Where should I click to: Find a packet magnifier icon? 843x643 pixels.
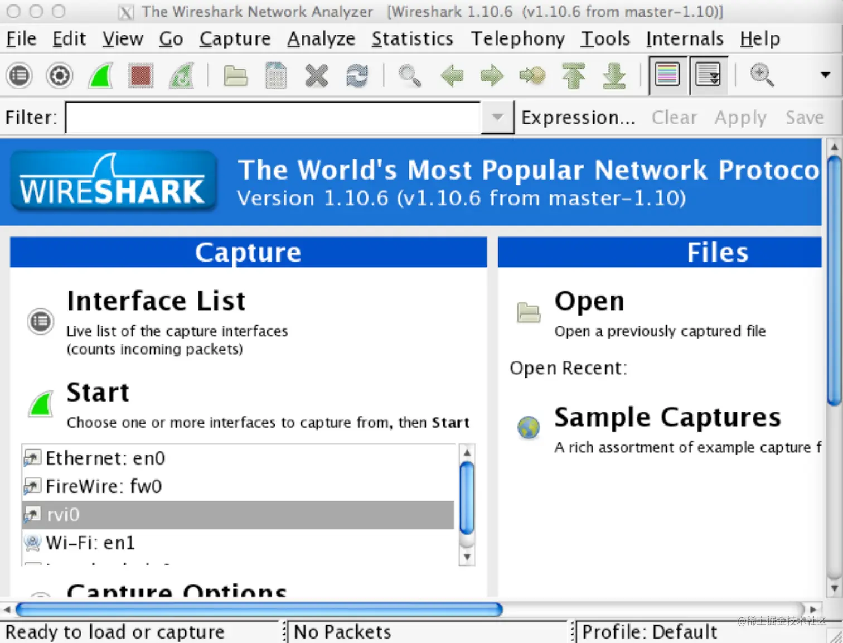click(x=410, y=75)
